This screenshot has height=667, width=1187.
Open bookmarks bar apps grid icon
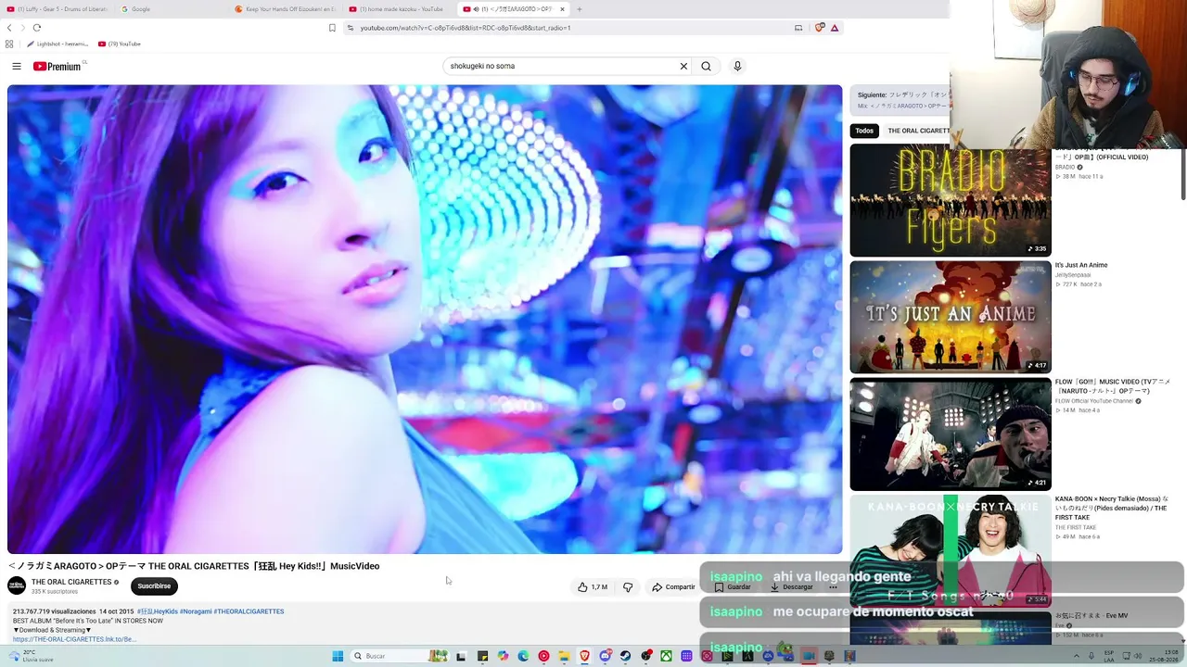9,44
